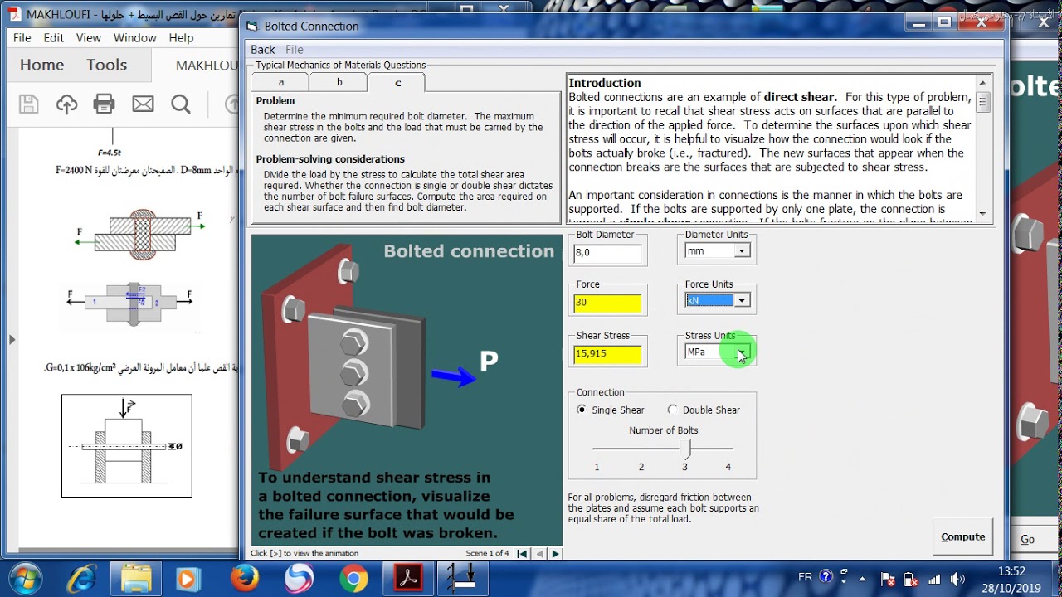Advance to next animation scene

coord(556,553)
